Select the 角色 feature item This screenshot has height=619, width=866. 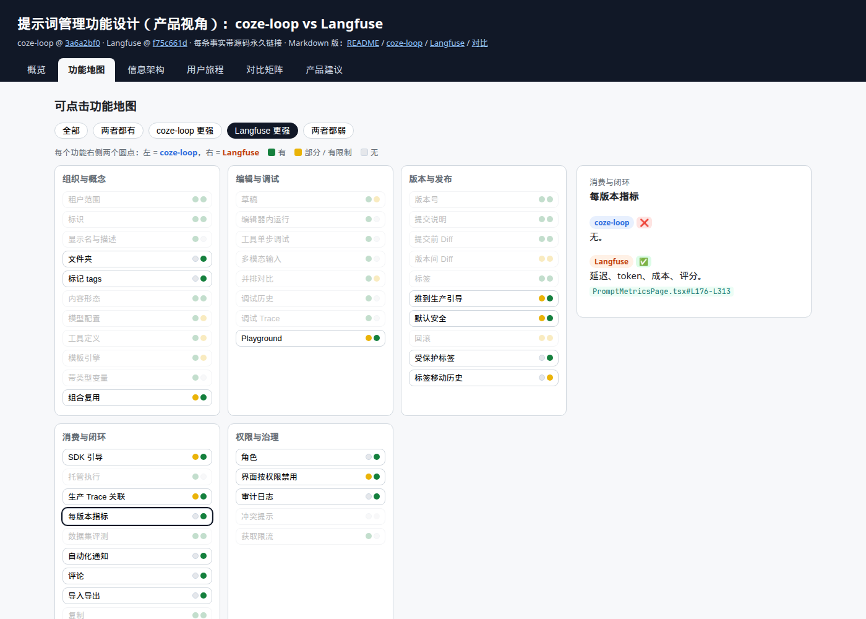tap(311, 457)
